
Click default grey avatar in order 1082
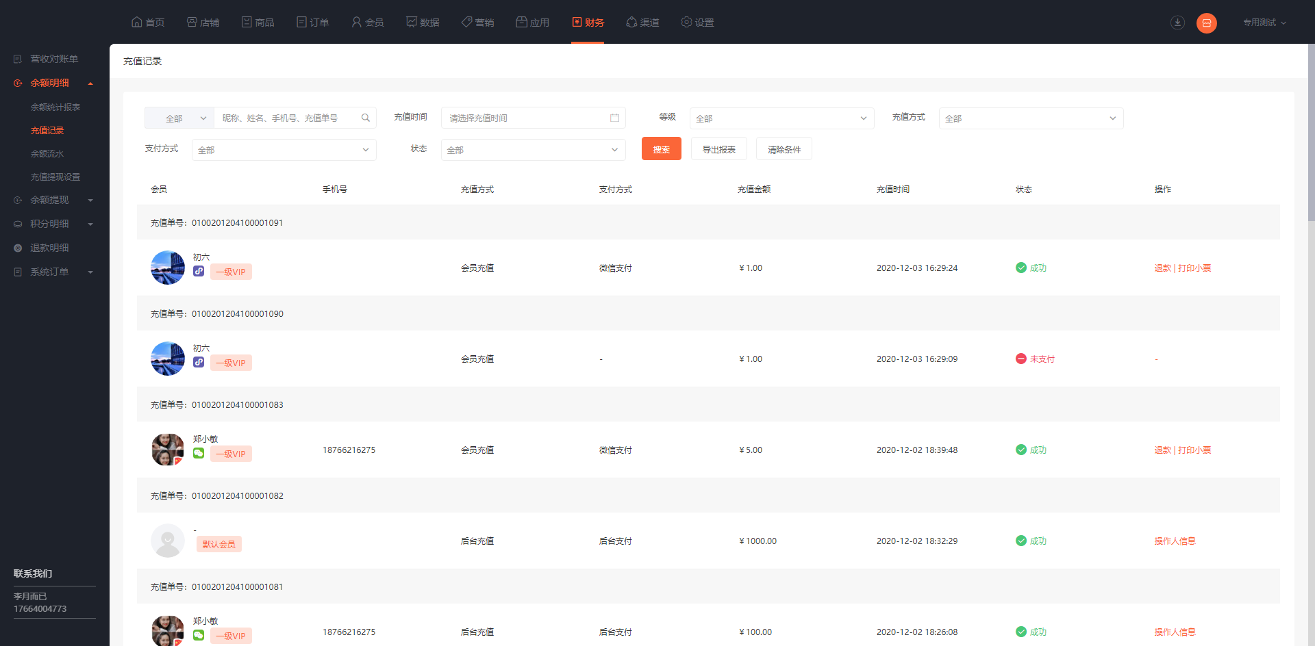168,541
